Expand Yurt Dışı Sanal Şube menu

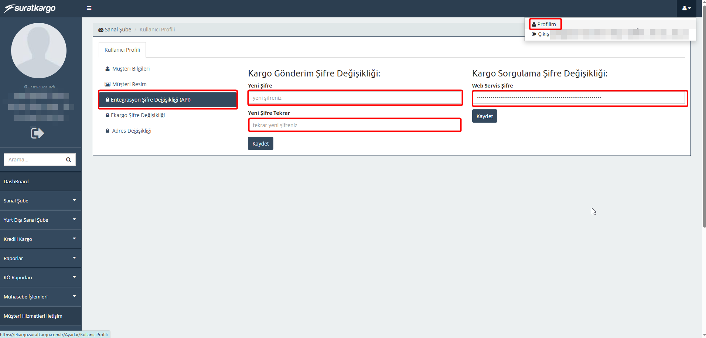coord(40,220)
